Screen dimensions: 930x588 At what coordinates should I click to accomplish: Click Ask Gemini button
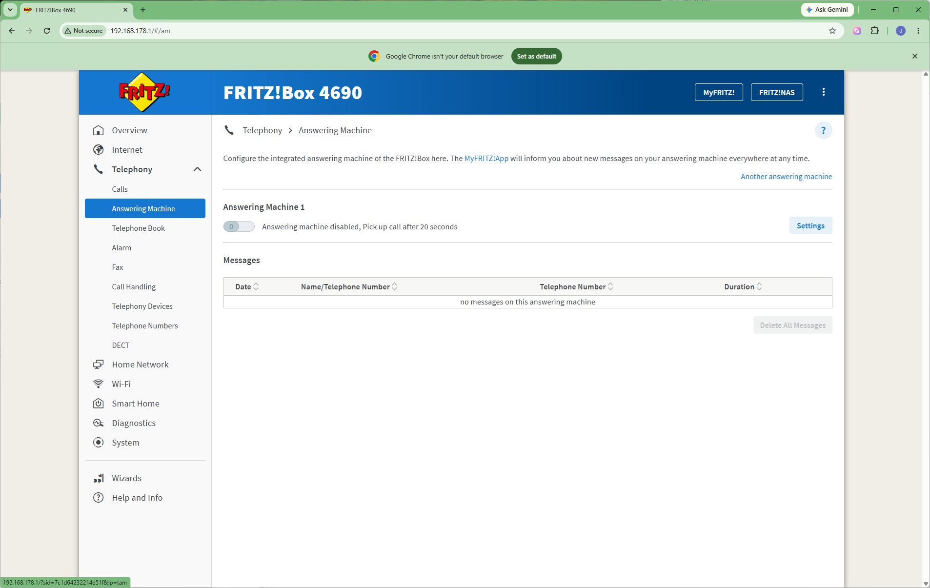tap(828, 10)
